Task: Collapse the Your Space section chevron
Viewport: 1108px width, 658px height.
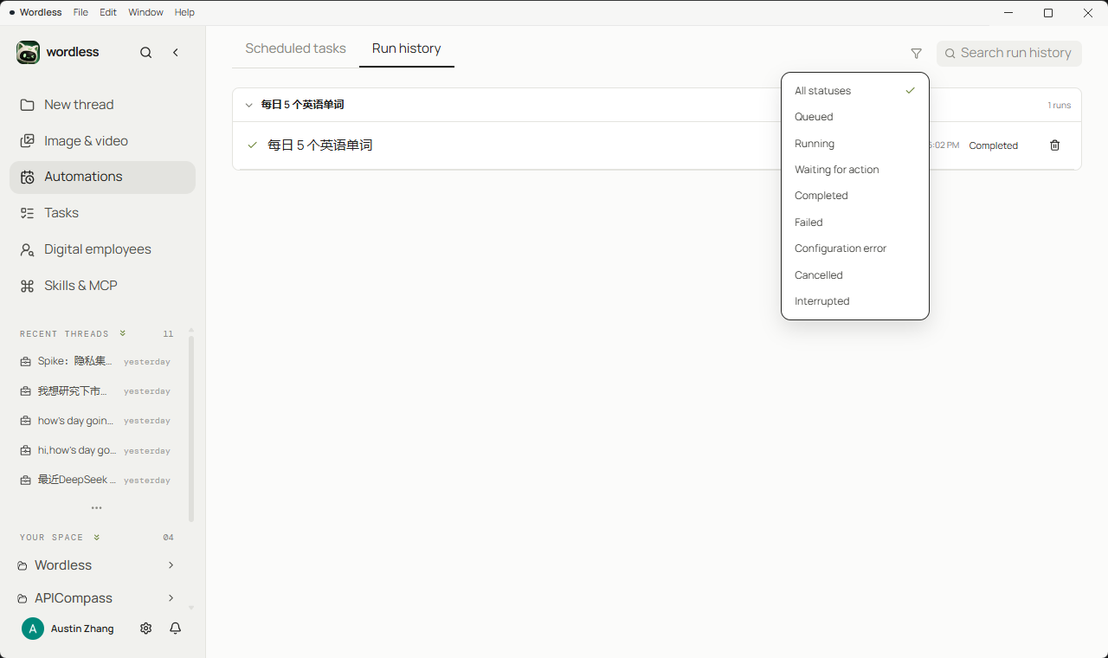Action: (x=97, y=537)
